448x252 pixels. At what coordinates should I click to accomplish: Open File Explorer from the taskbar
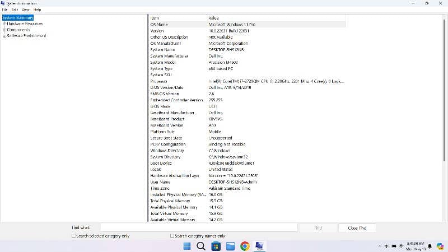230,246
